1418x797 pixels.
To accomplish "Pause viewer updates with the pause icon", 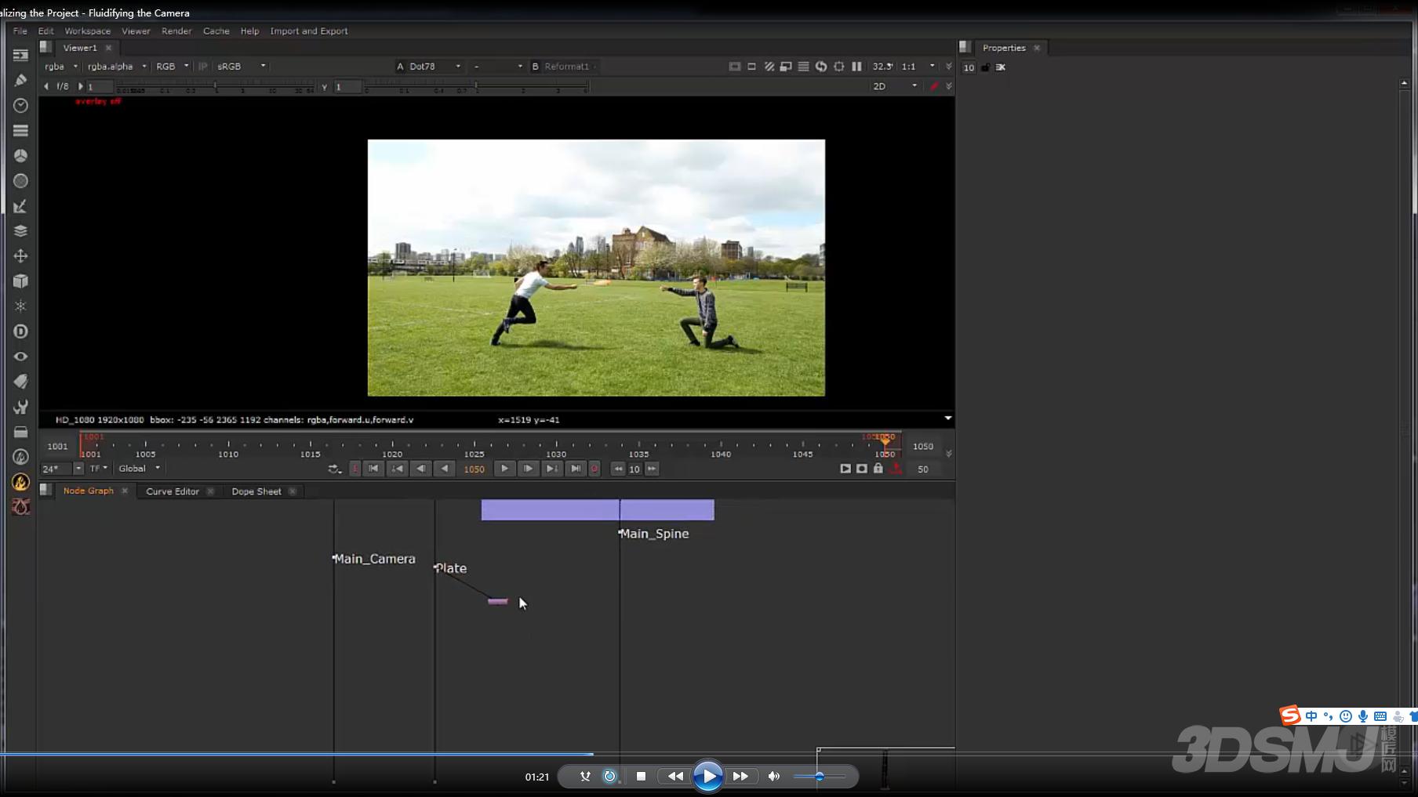I will tap(856, 67).
